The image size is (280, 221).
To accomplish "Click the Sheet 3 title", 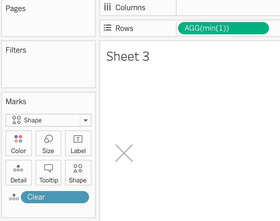I will pos(128,56).
